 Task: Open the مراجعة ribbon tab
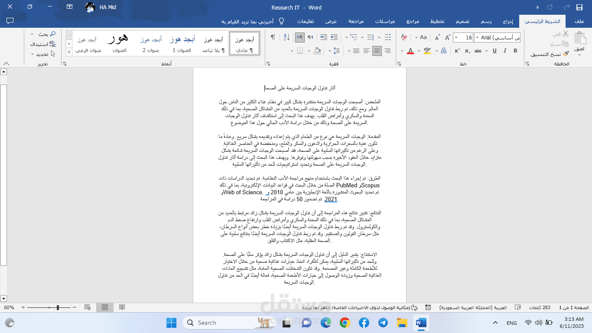[356, 21]
